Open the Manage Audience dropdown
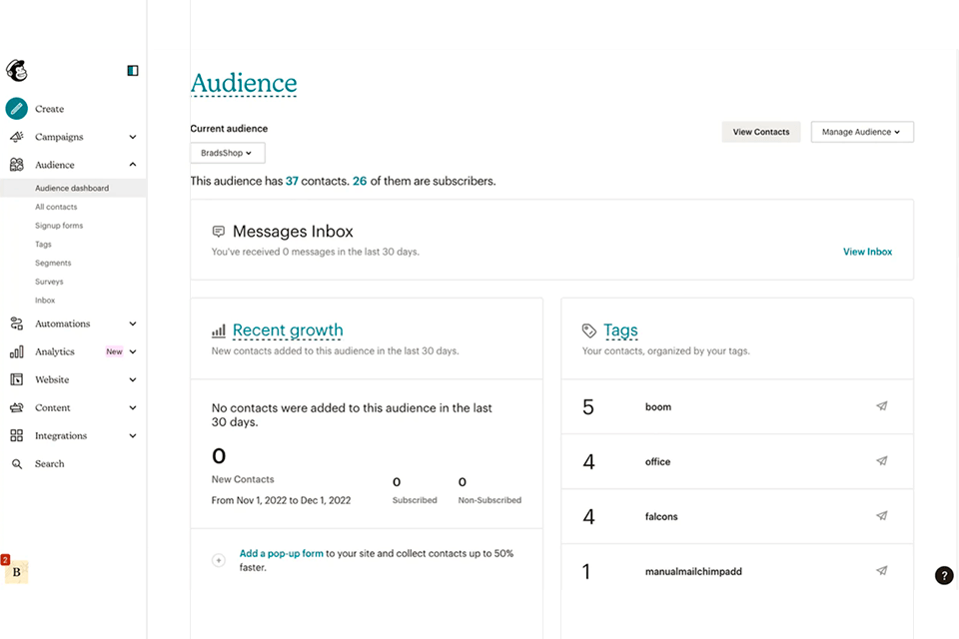The image size is (959, 639). pyautogui.click(x=862, y=132)
